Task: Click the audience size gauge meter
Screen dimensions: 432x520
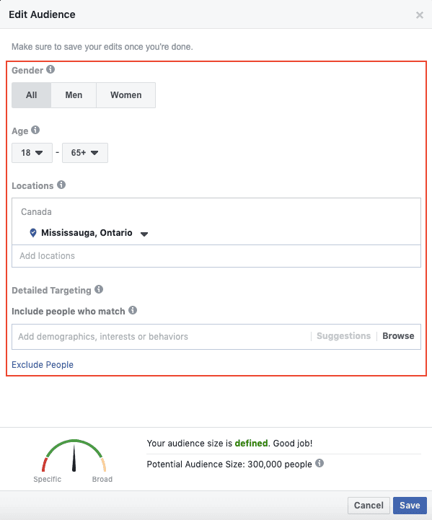Action: point(74,456)
